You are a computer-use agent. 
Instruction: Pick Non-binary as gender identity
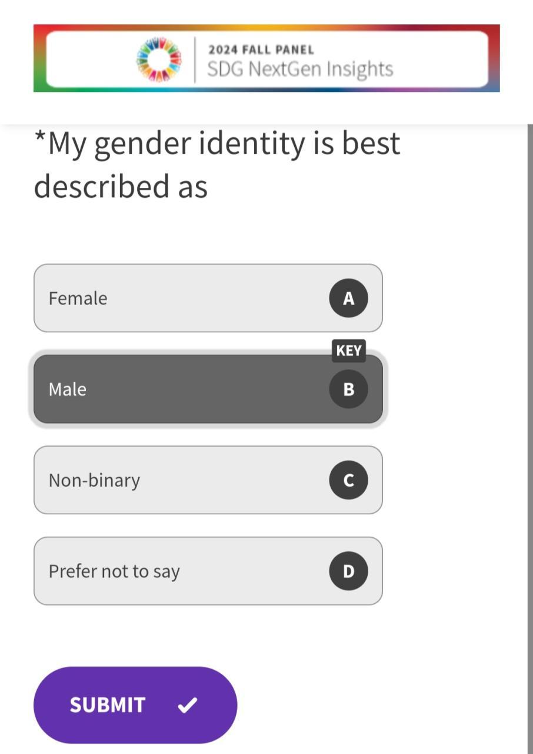point(176,480)
